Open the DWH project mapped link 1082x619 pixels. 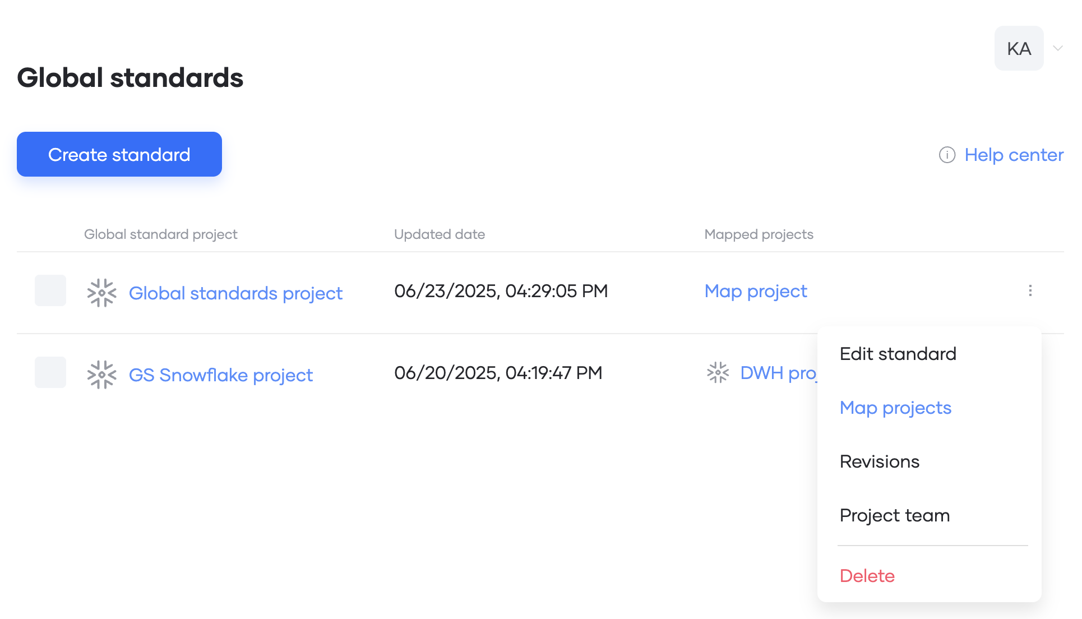(x=779, y=373)
